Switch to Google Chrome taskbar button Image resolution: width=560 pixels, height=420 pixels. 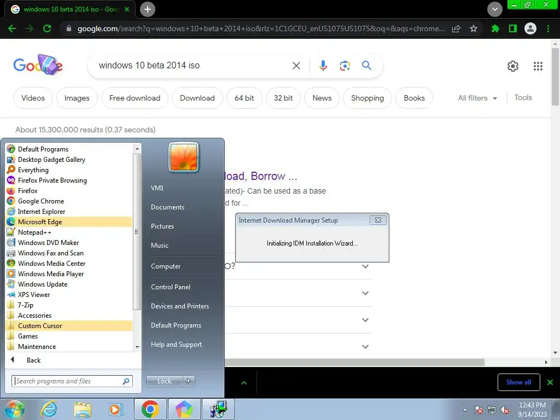150,409
